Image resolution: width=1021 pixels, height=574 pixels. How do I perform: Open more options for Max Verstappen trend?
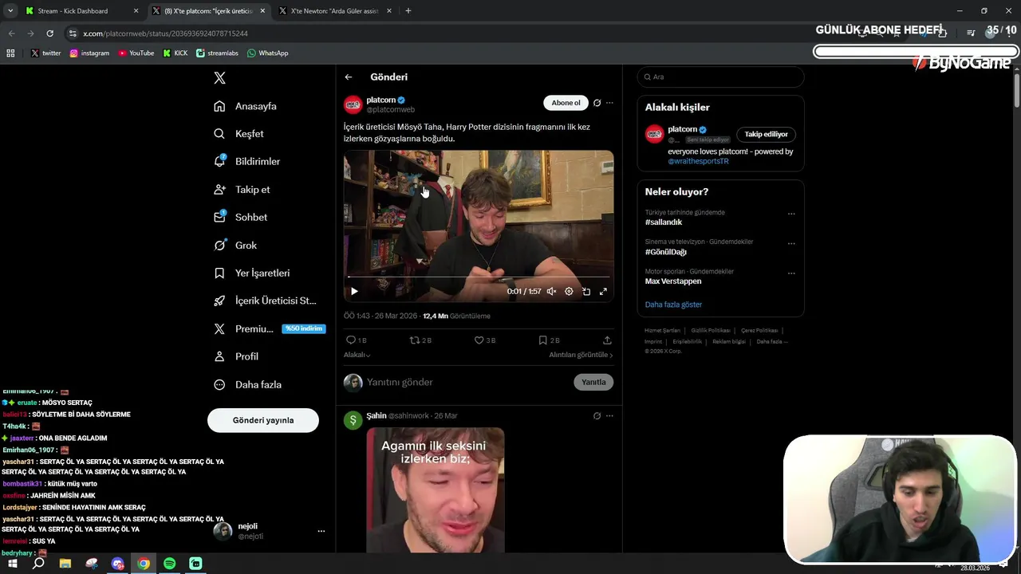[791, 273]
